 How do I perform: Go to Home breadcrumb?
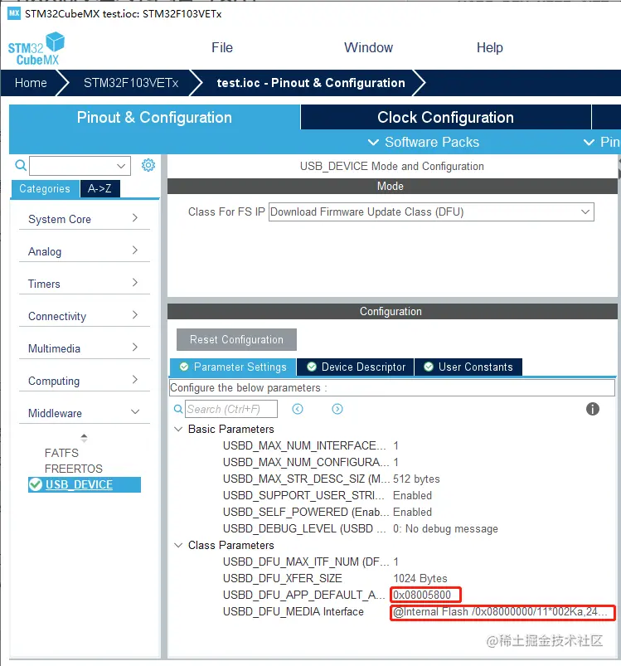pos(31,83)
